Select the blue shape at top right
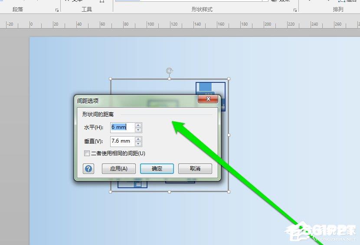The width and height of the screenshot is (360, 245). (x=210, y=88)
